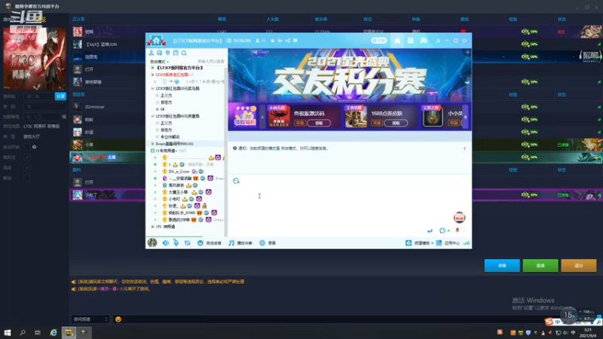Image resolution: width=603 pixels, height=339 pixels.
Task: Click the blue share button beside room name
Action: coord(60,96)
